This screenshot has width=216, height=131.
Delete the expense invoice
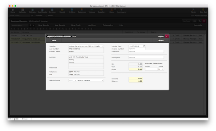161,41
